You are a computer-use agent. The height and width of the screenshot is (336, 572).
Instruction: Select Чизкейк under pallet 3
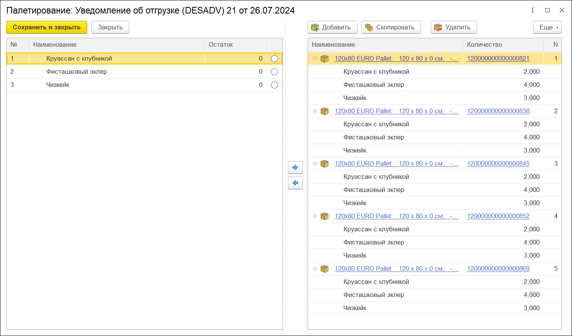[355, 203]
